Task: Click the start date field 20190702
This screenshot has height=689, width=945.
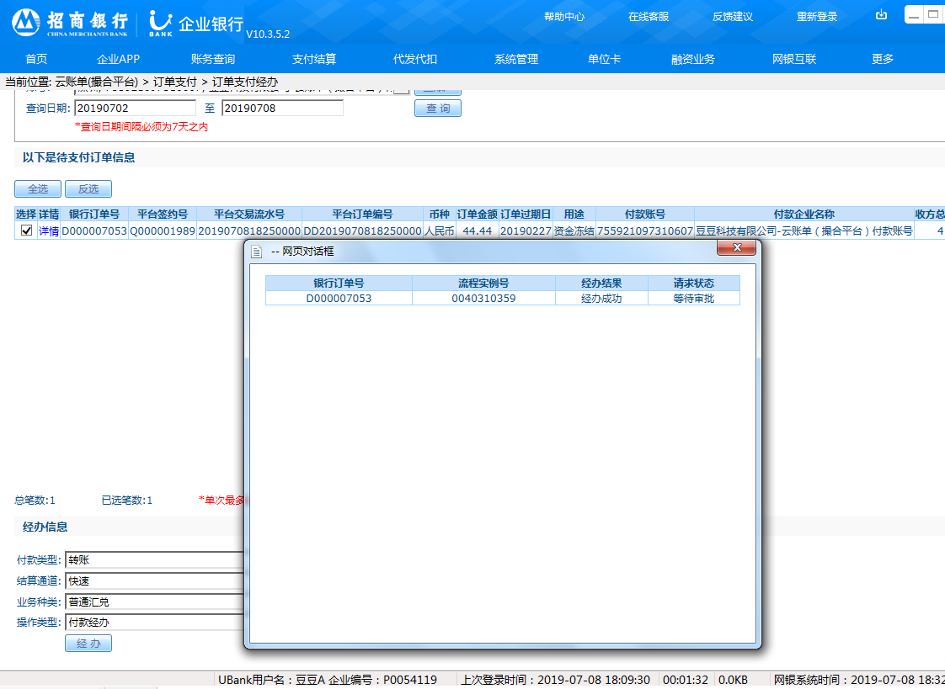Action: tap(135, 108)
